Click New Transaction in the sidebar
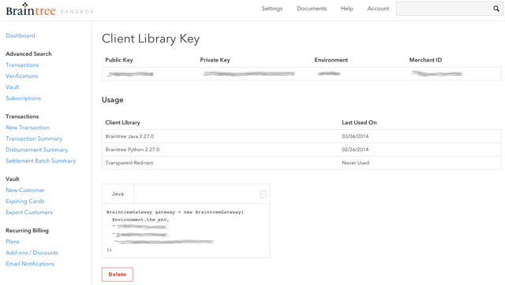Image resolution: width=505 pixels, height=285 pixels. [x=28, y=128]
